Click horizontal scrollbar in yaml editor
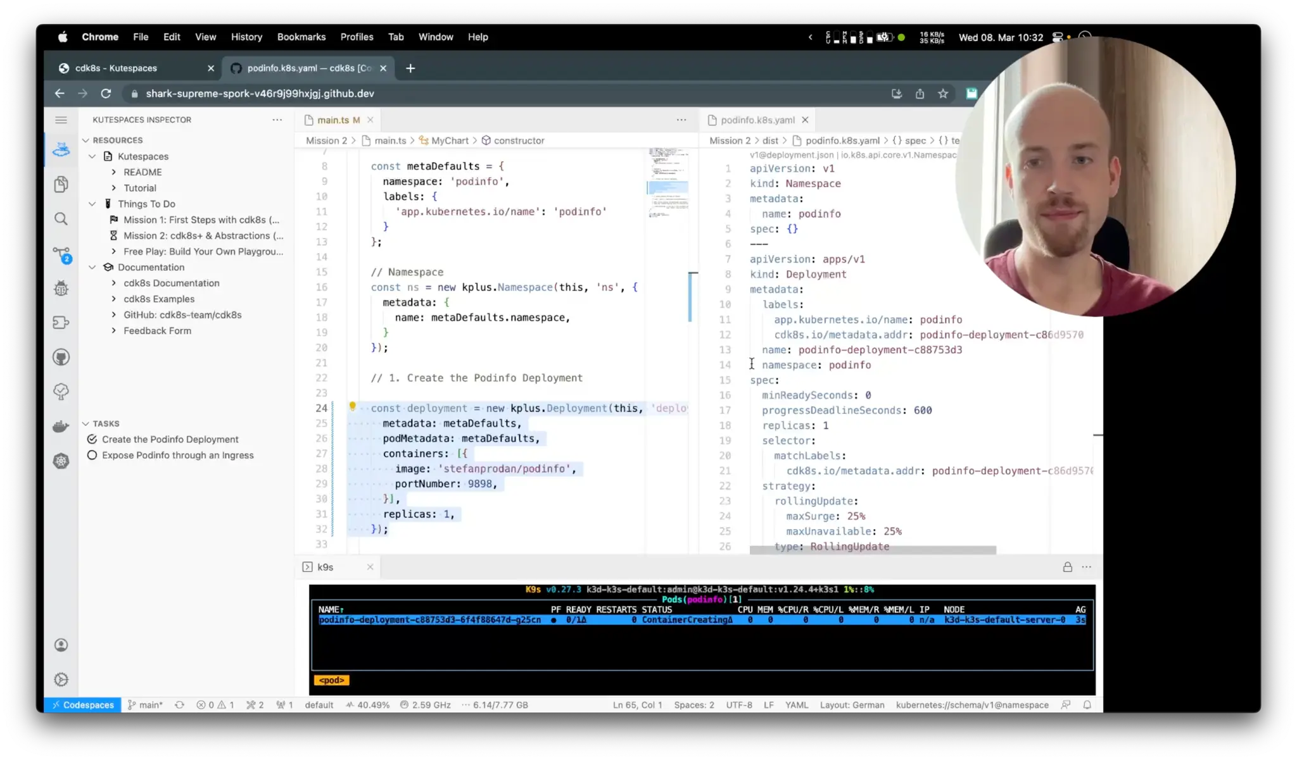The height and width of the screenshot is (760, 1297). coord(873,550)
